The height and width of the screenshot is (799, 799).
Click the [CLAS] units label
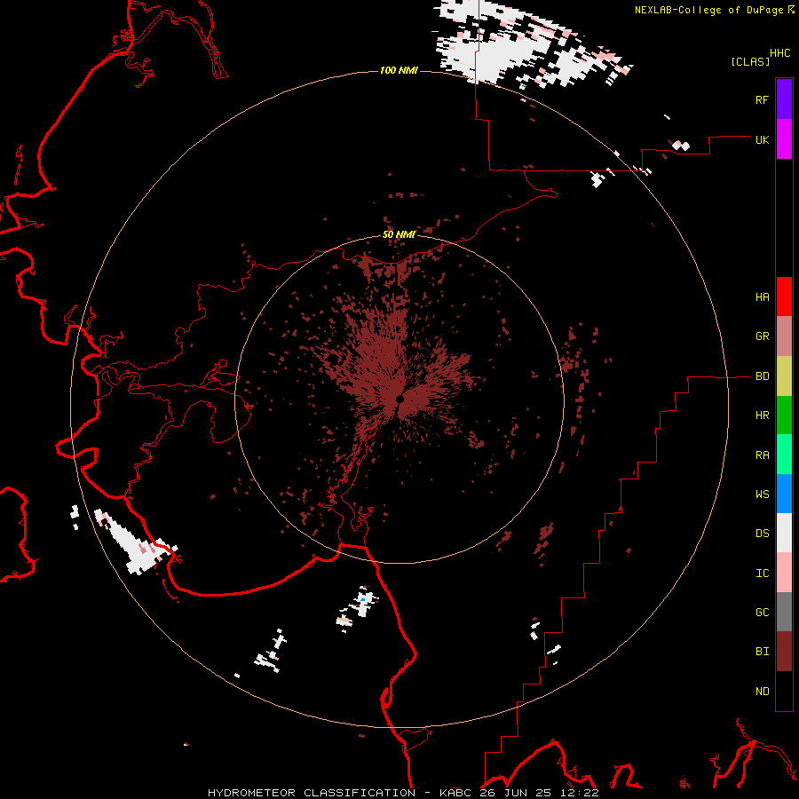pyautogui.click(x=750, y=61)
